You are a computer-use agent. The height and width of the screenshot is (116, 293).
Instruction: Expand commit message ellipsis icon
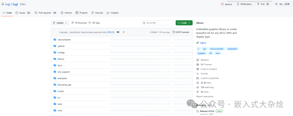coord(118,32)
